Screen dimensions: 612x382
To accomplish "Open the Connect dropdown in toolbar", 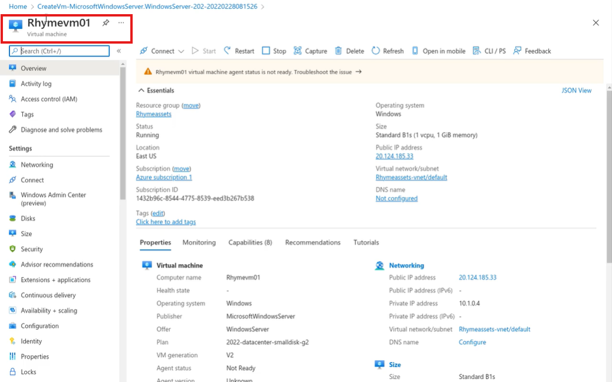I will pos(162,51).
